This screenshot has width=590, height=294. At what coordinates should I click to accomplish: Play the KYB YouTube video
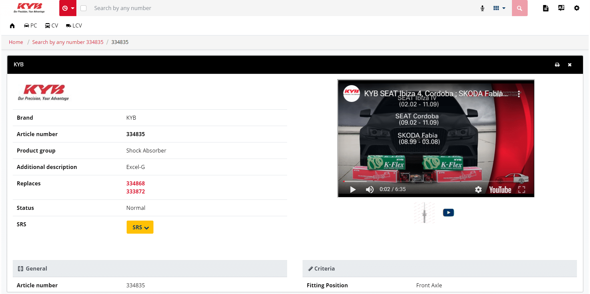[352, 189]
